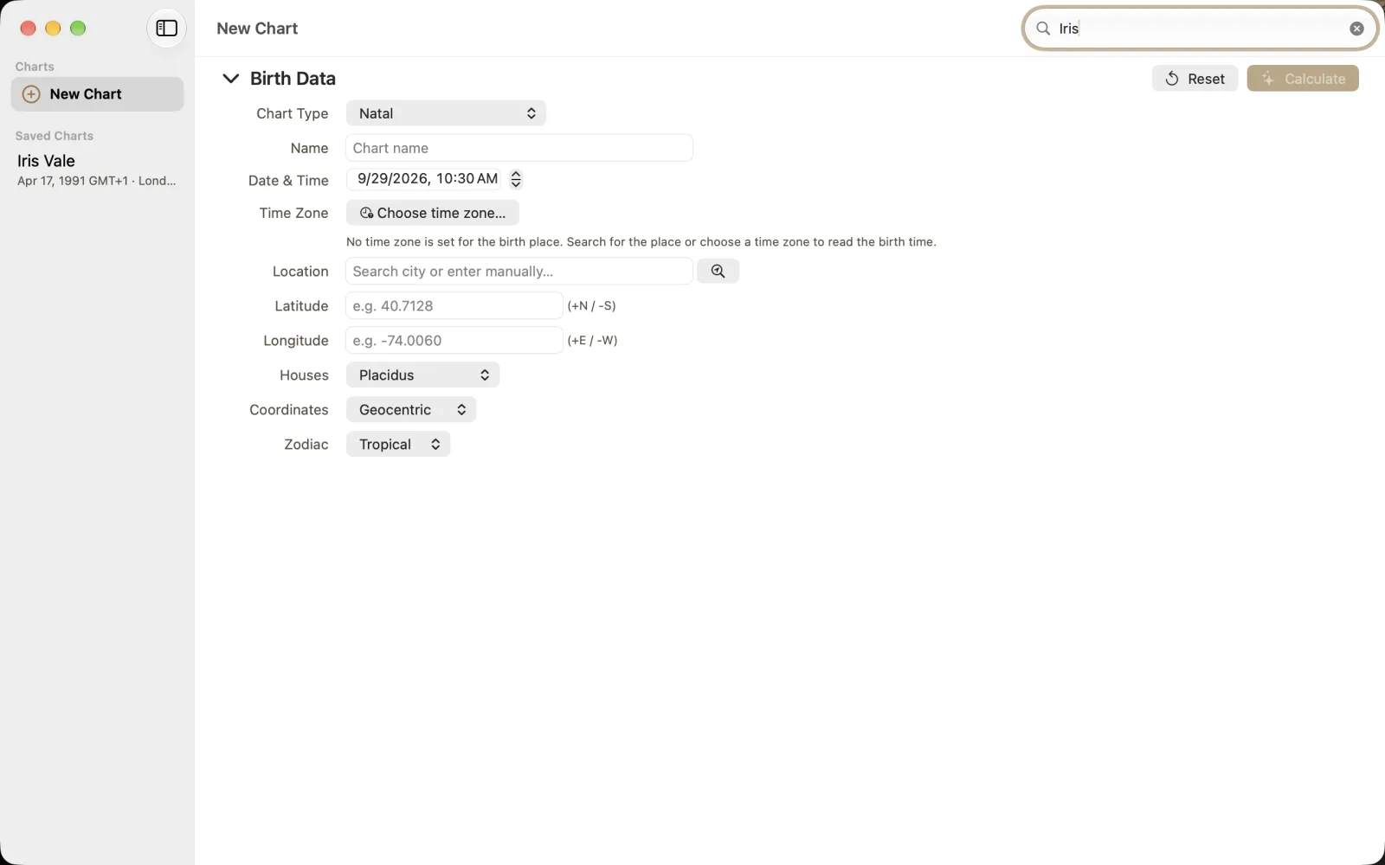The height and width of the screenshot is (865, 1385).
Task: Clear the search field text
Action: coord(1356,29)
